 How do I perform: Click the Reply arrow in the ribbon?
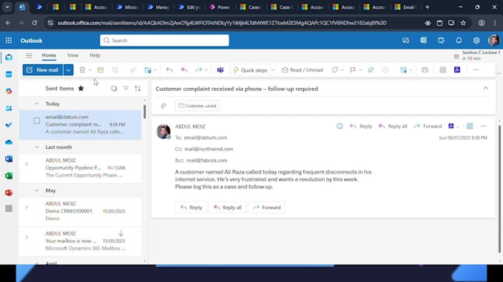(169, 70)
